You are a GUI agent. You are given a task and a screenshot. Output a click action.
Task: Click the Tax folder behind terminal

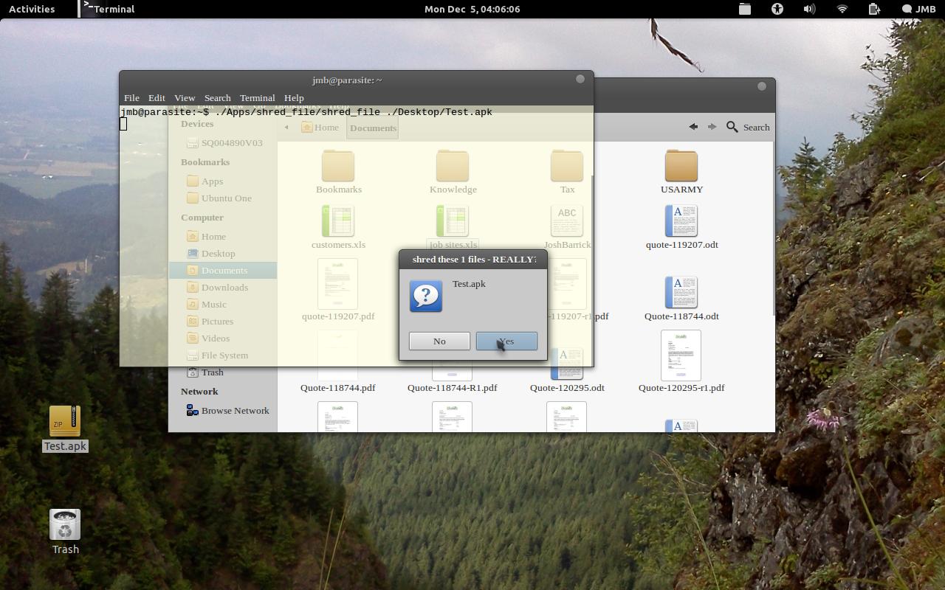[x=567, y=172]
